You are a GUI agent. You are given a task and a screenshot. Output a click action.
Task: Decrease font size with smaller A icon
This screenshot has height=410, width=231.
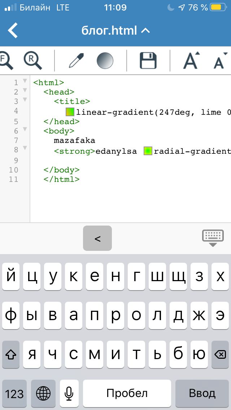click(x=221, y=61)
